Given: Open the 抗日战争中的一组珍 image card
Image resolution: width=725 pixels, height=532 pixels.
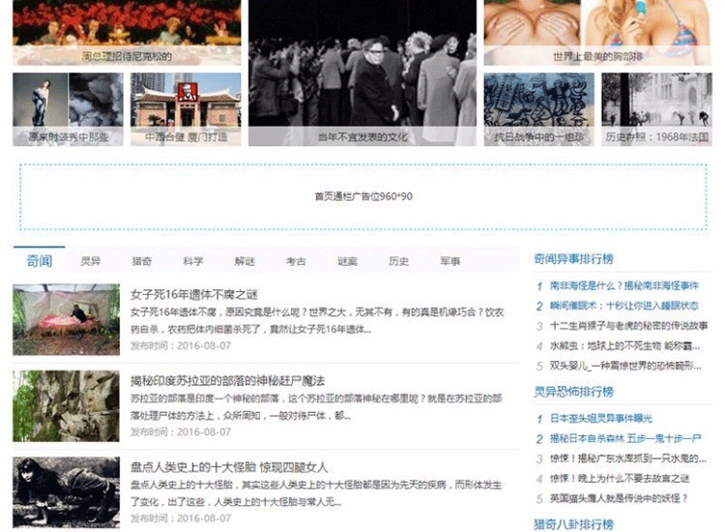Looking at the screenshot, I should pos(539,109).
